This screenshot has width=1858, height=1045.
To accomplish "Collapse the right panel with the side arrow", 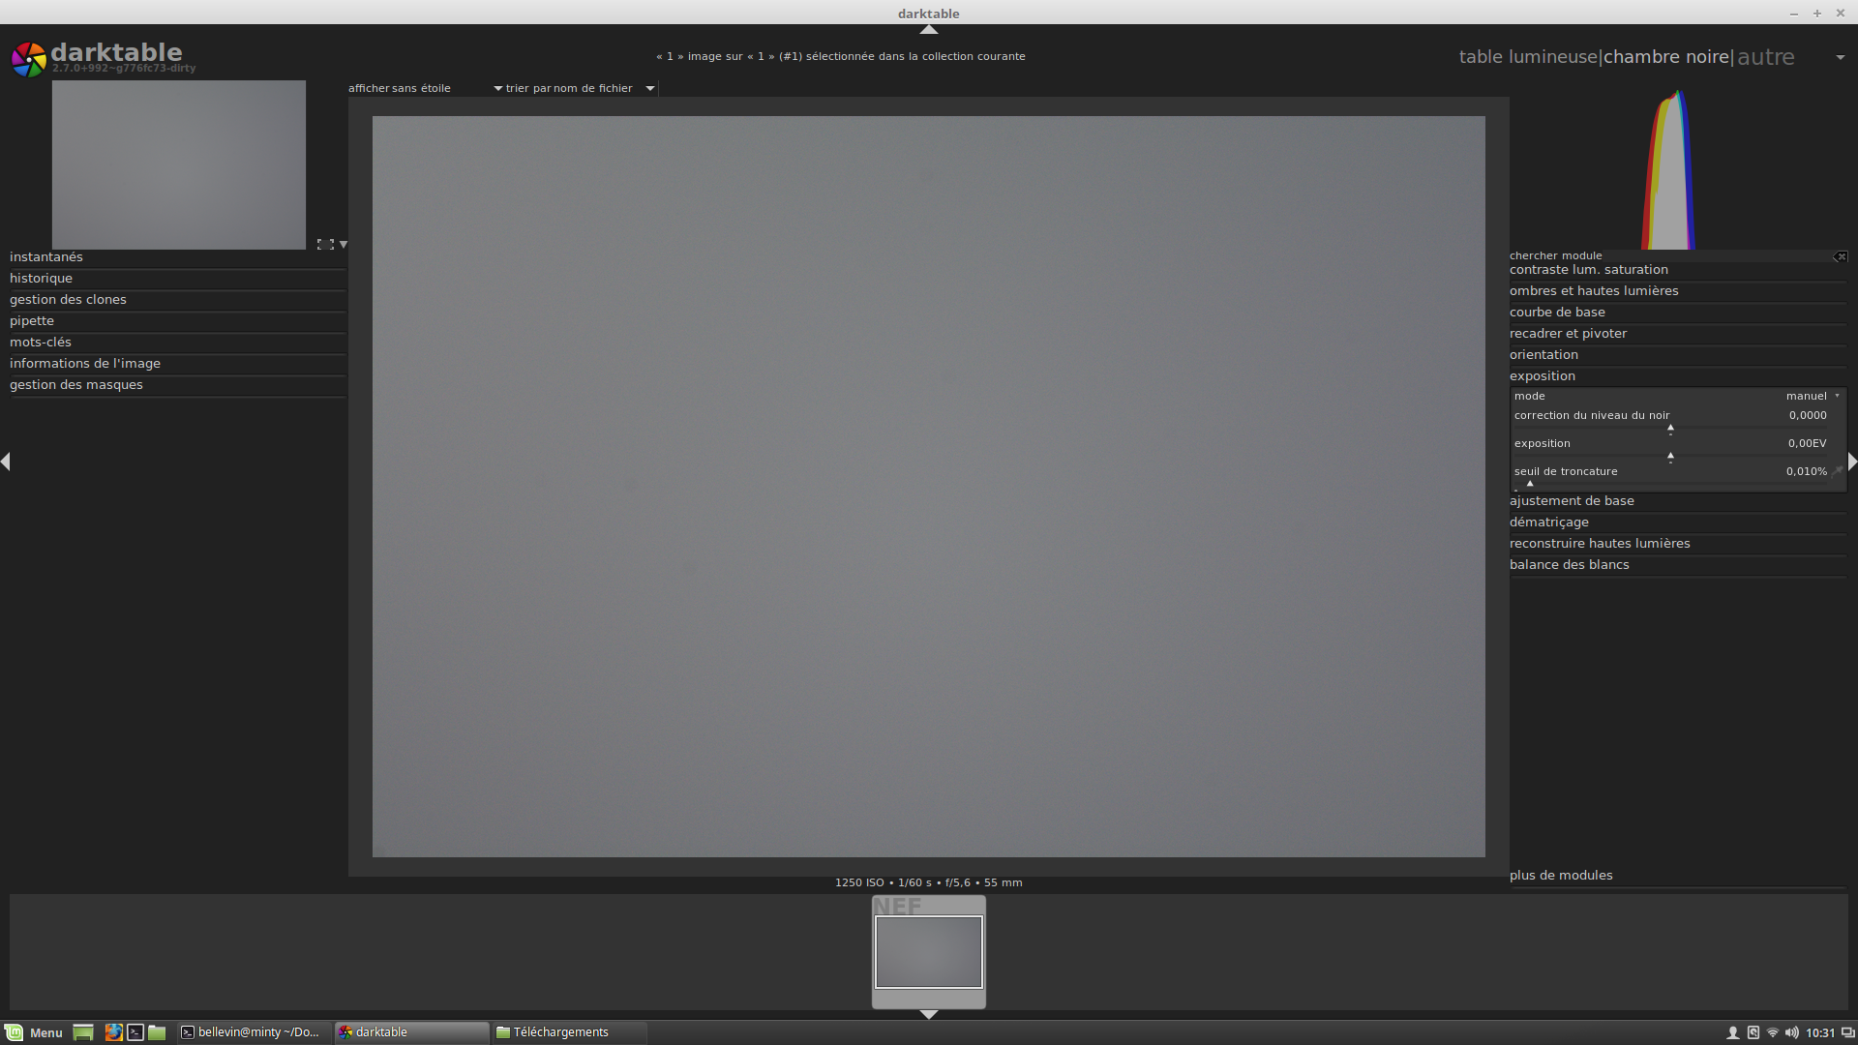I will pos(1852,462).
